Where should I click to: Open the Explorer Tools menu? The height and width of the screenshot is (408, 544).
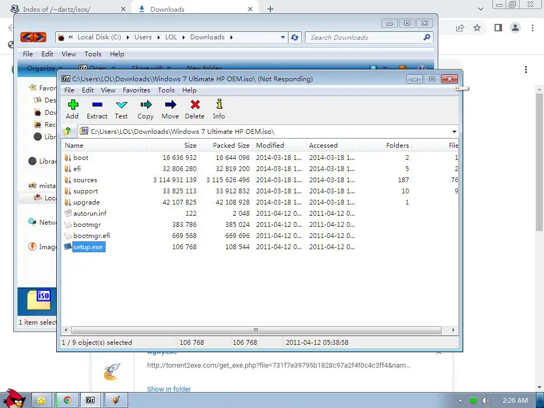click(x=93, y=54)
